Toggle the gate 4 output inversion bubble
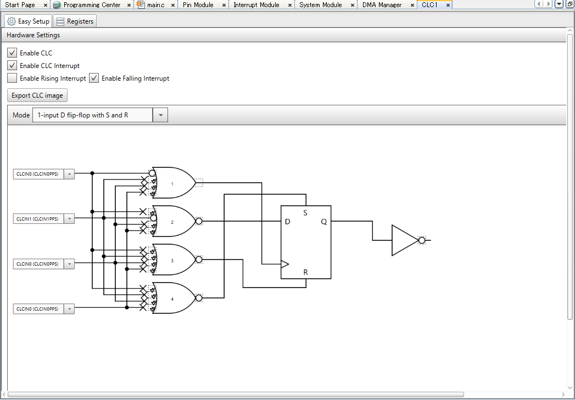 click(x=199, y=298)
